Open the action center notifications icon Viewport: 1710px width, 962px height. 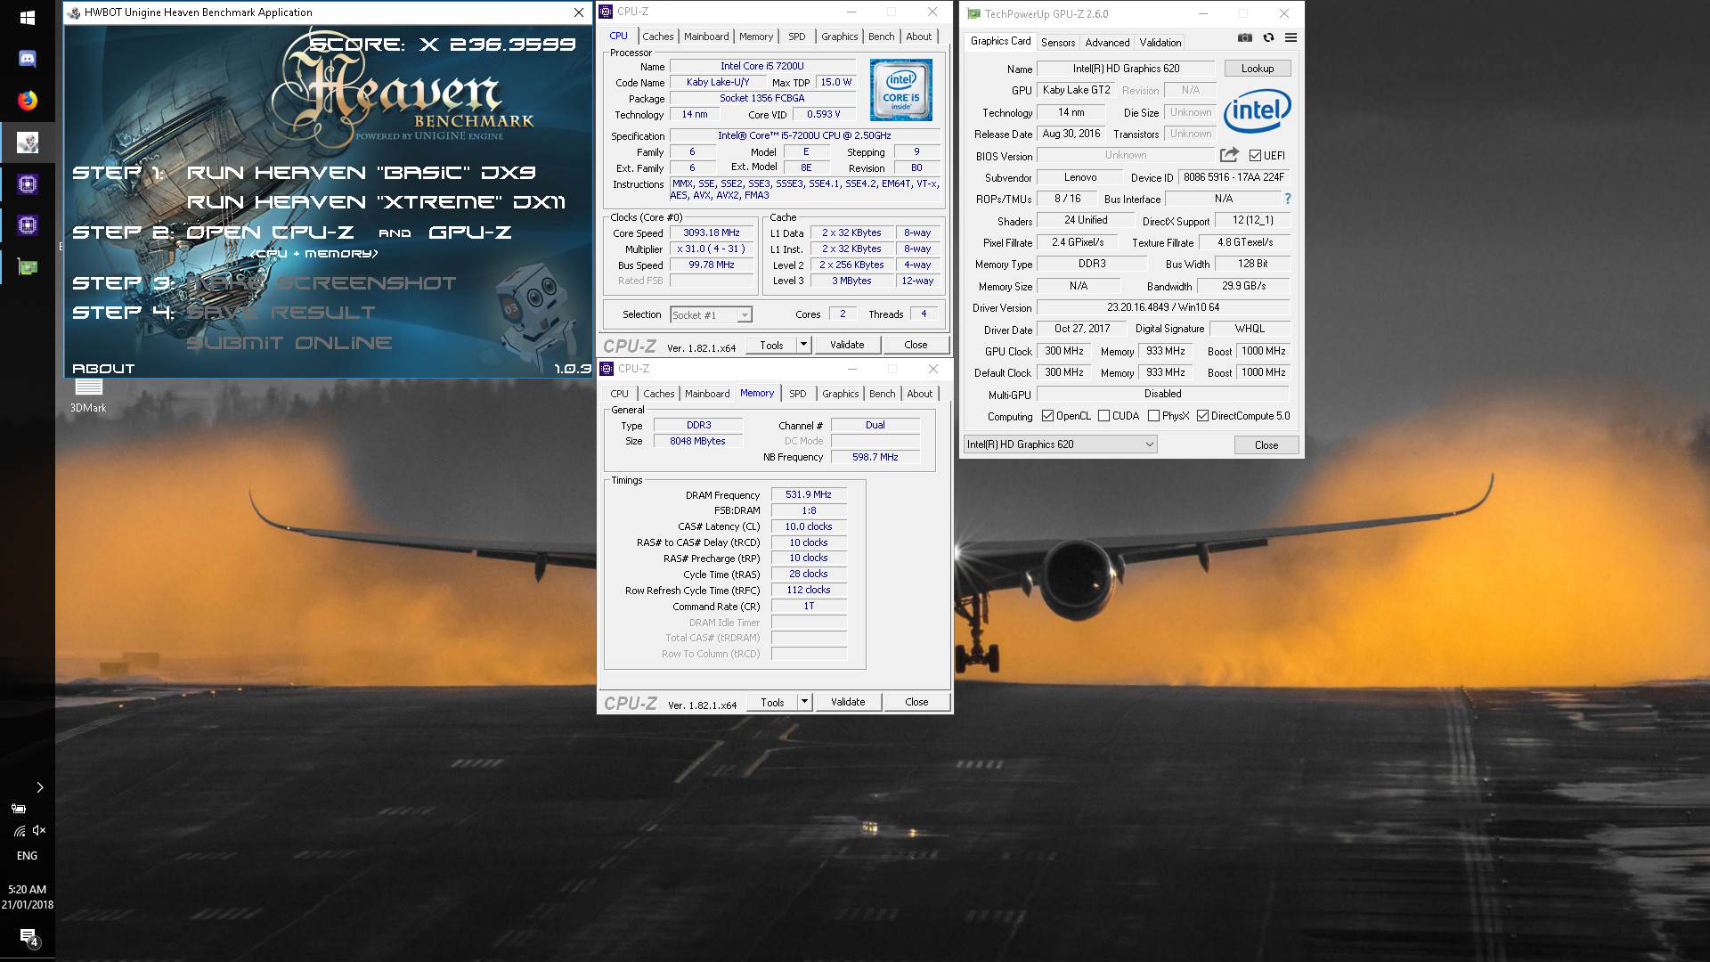click(x=28, y=938)
